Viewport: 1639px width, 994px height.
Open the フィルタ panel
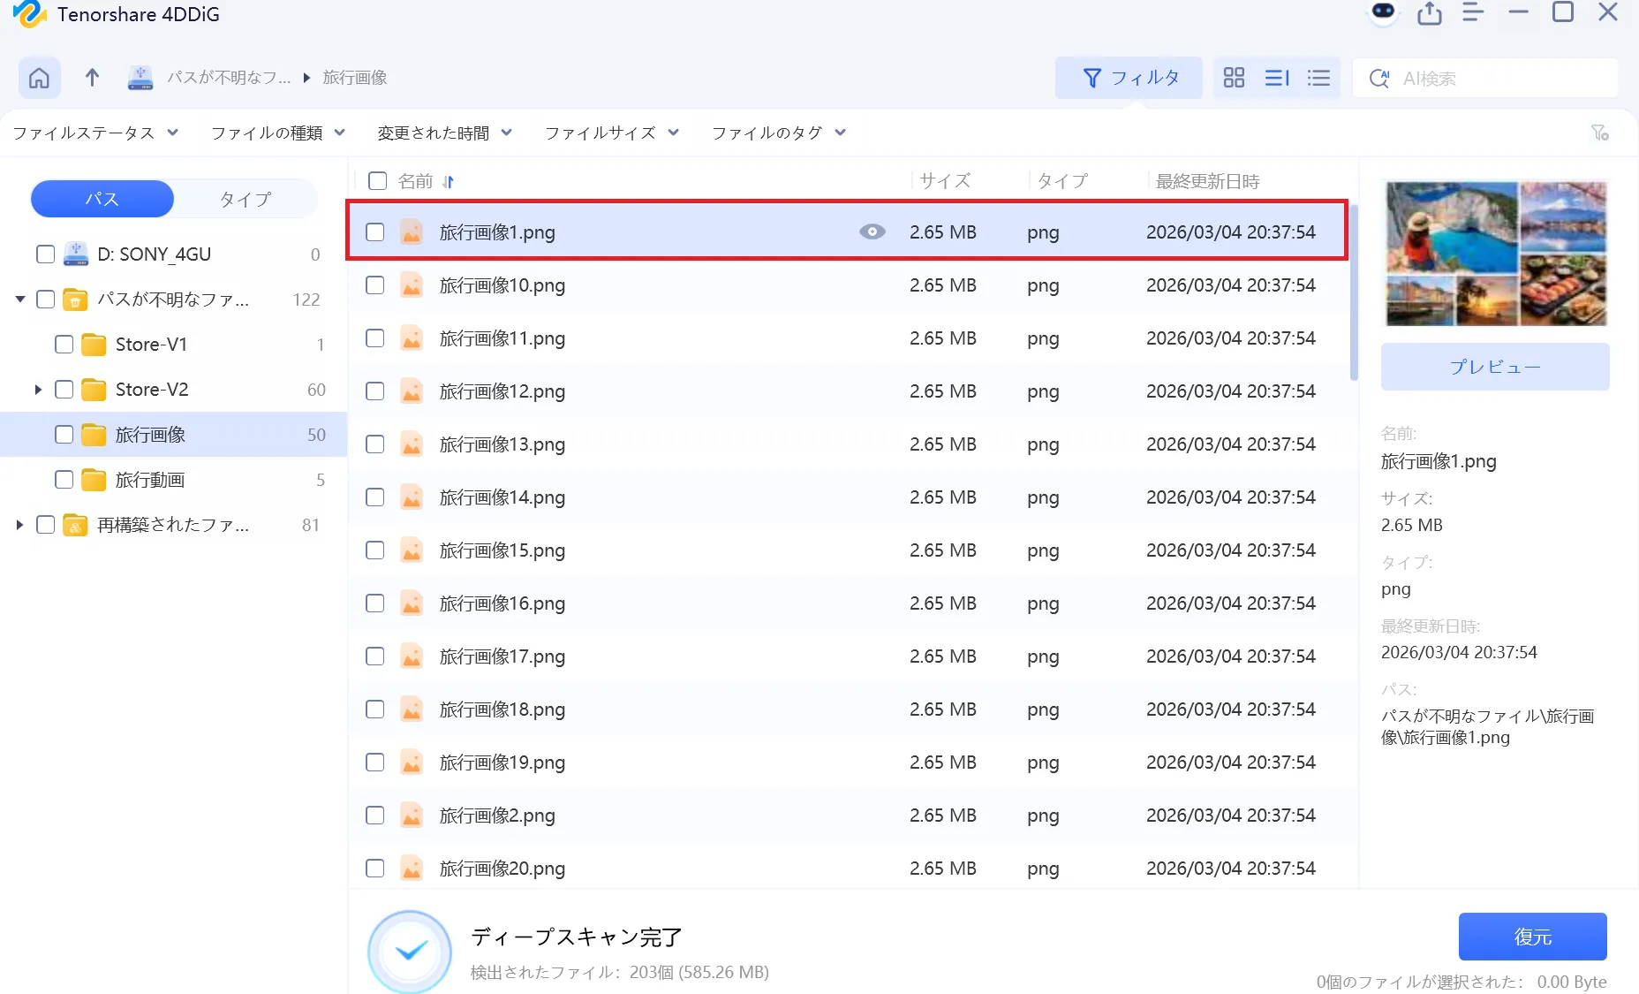point(1129,78)
